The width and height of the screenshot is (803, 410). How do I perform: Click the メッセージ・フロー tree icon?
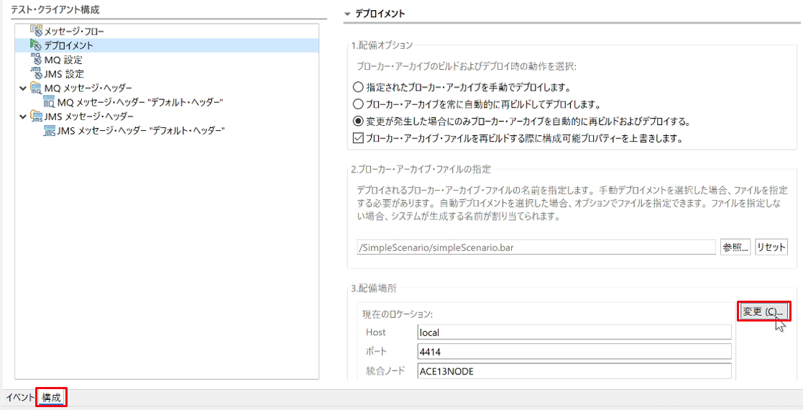(36, 31)
